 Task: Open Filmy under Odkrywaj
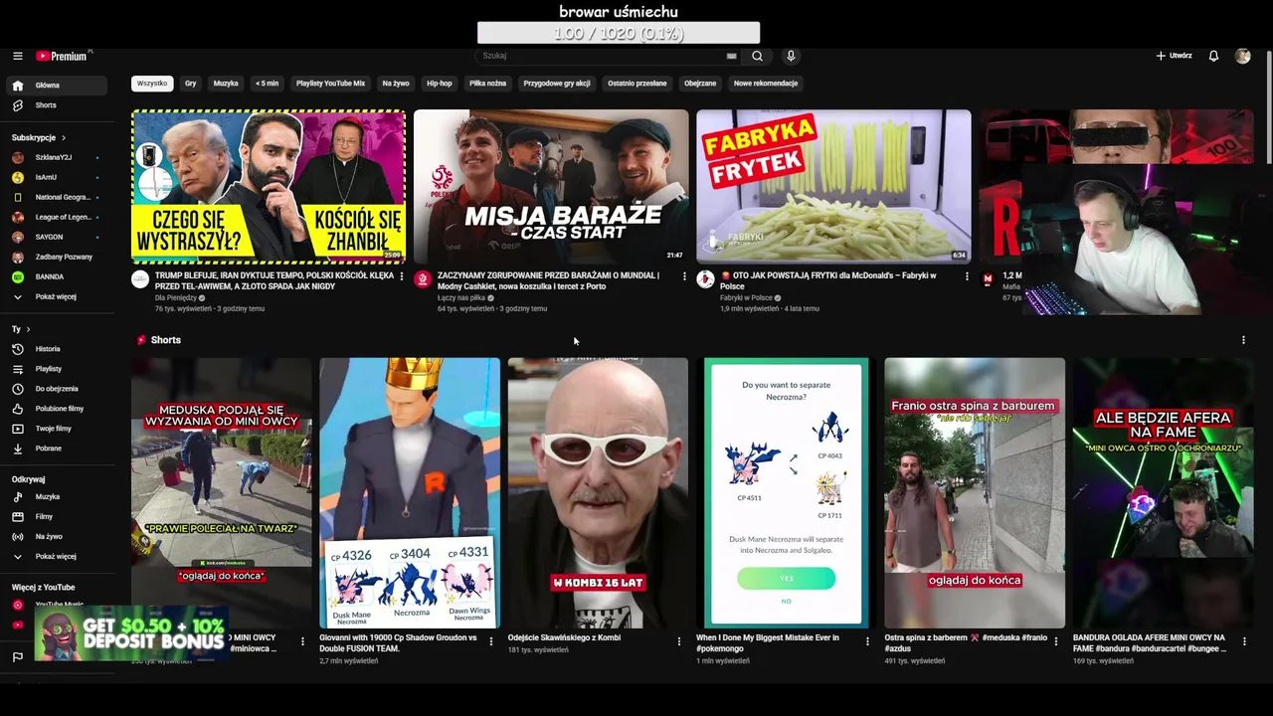pos(56,516)
